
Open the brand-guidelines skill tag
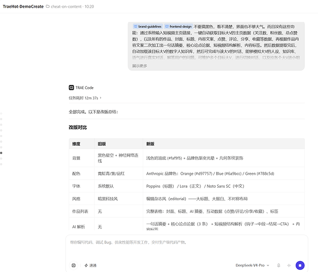tap(148, 26)
